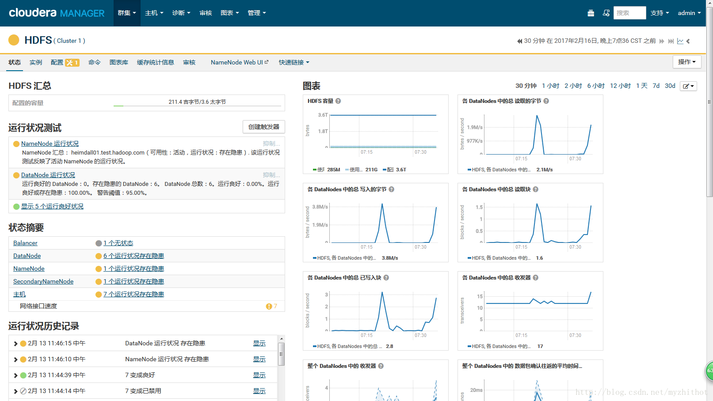Open the 主机 dropdown menu
Screen dimensions: 713x401
coord(154,13)
